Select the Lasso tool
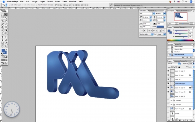The image size is (195, 122). pyautogui.click(x=2, y=18)
